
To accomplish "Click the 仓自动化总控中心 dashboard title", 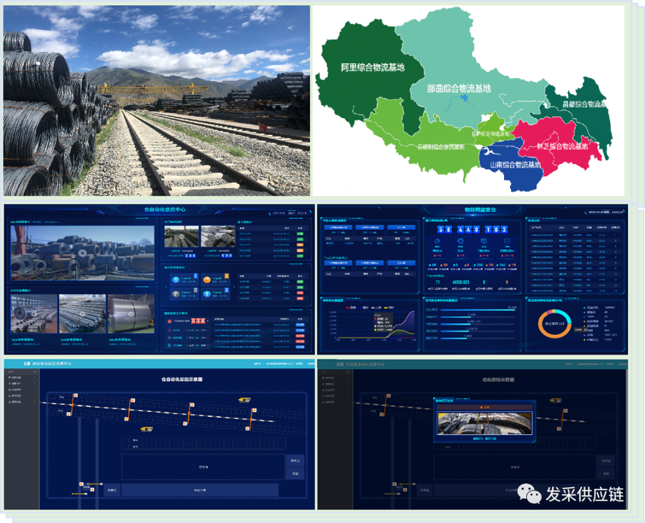I will [165, 209].
